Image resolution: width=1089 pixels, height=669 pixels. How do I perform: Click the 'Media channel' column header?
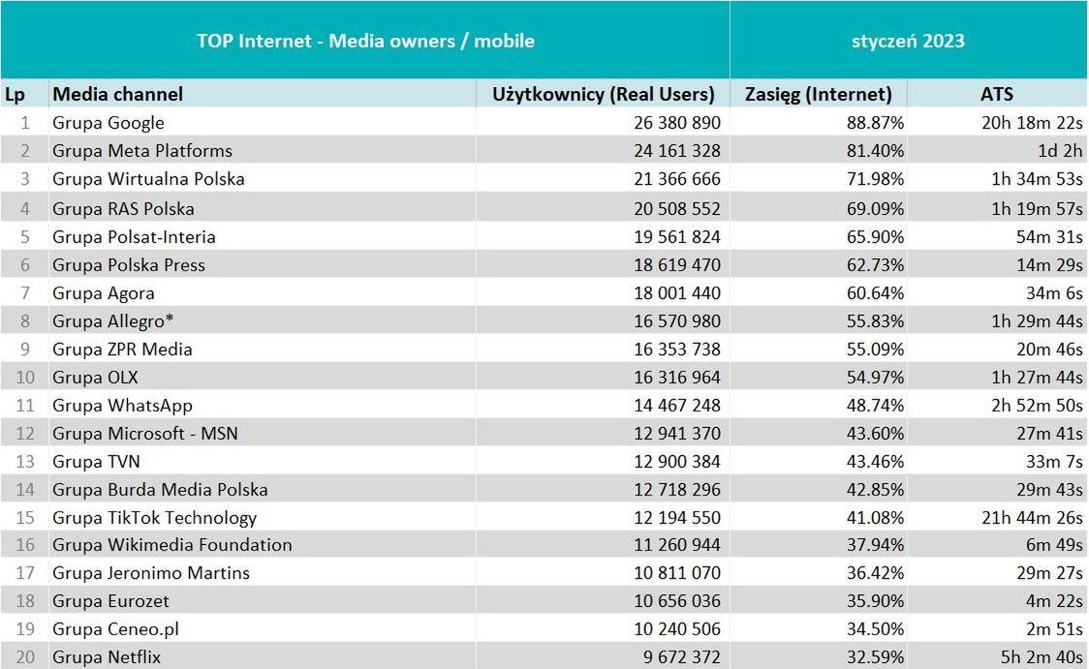pos(117,94)
